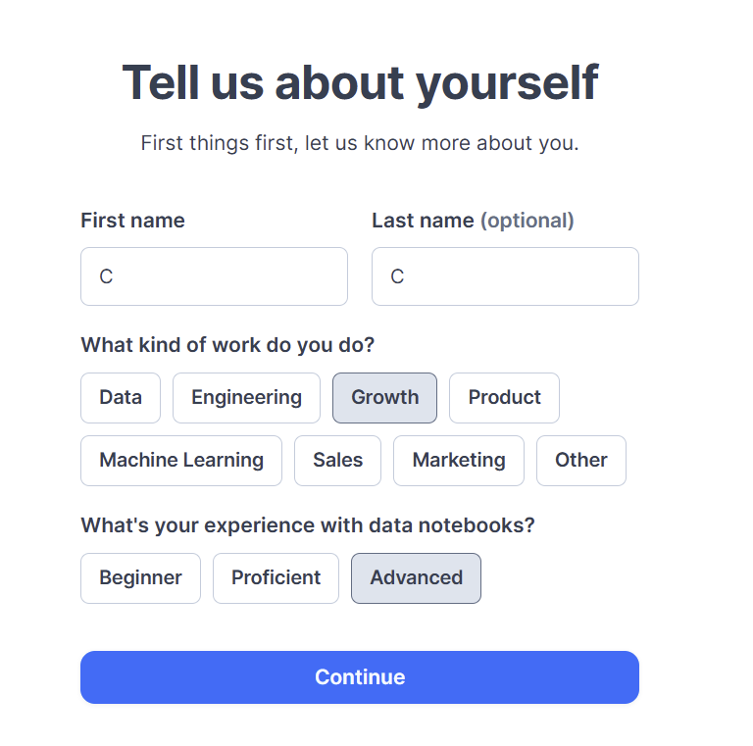Click the "Tell us about yourself" heading
This screenshot has width=753, height=746.
(360, 82)
